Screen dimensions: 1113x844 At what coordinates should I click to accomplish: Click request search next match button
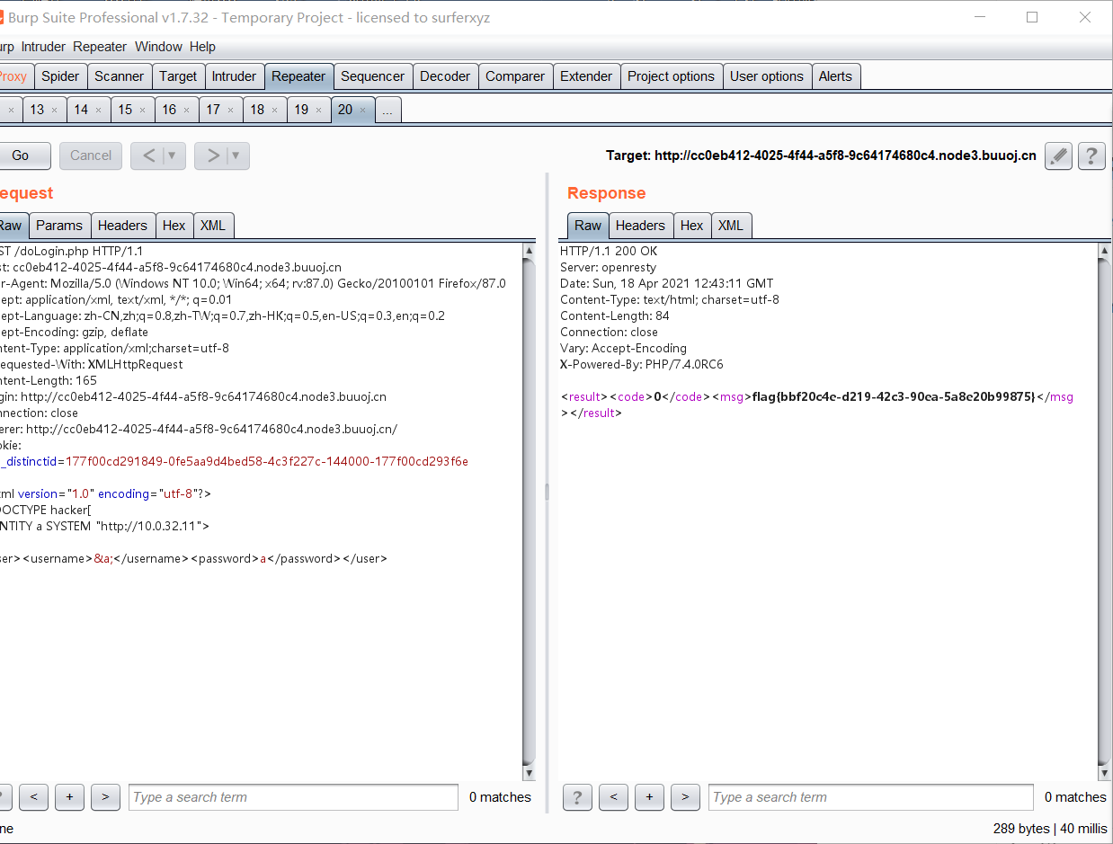pos(105,797)
